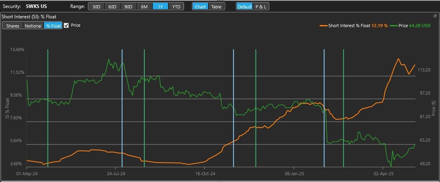Click the 11.52% axis label

click(17, 72)
